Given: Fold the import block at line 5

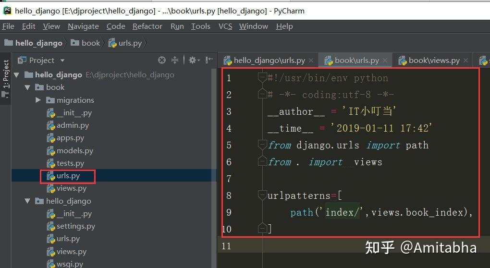Looking at the screenshot, I should click(x=262, y=145).
